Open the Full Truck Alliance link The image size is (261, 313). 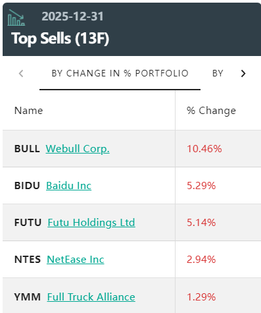click(91, 297)
